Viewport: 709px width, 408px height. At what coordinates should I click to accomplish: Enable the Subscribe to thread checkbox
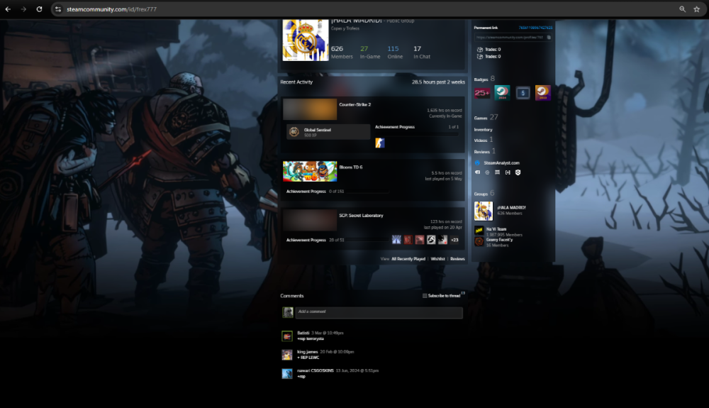(x=425, y=296)
